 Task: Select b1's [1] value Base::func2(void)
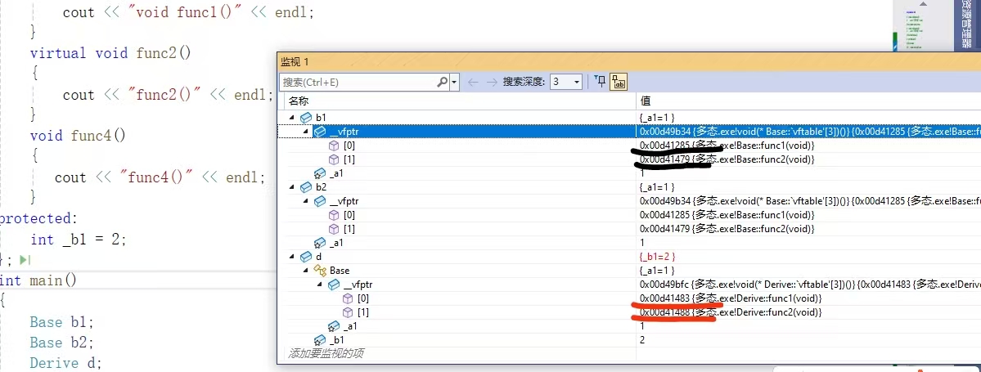[x=727, y=159]
